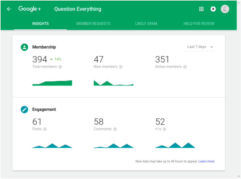Open help tooltip next to +1s
Screen dimensions: 241x179
(x=164, y=129)
